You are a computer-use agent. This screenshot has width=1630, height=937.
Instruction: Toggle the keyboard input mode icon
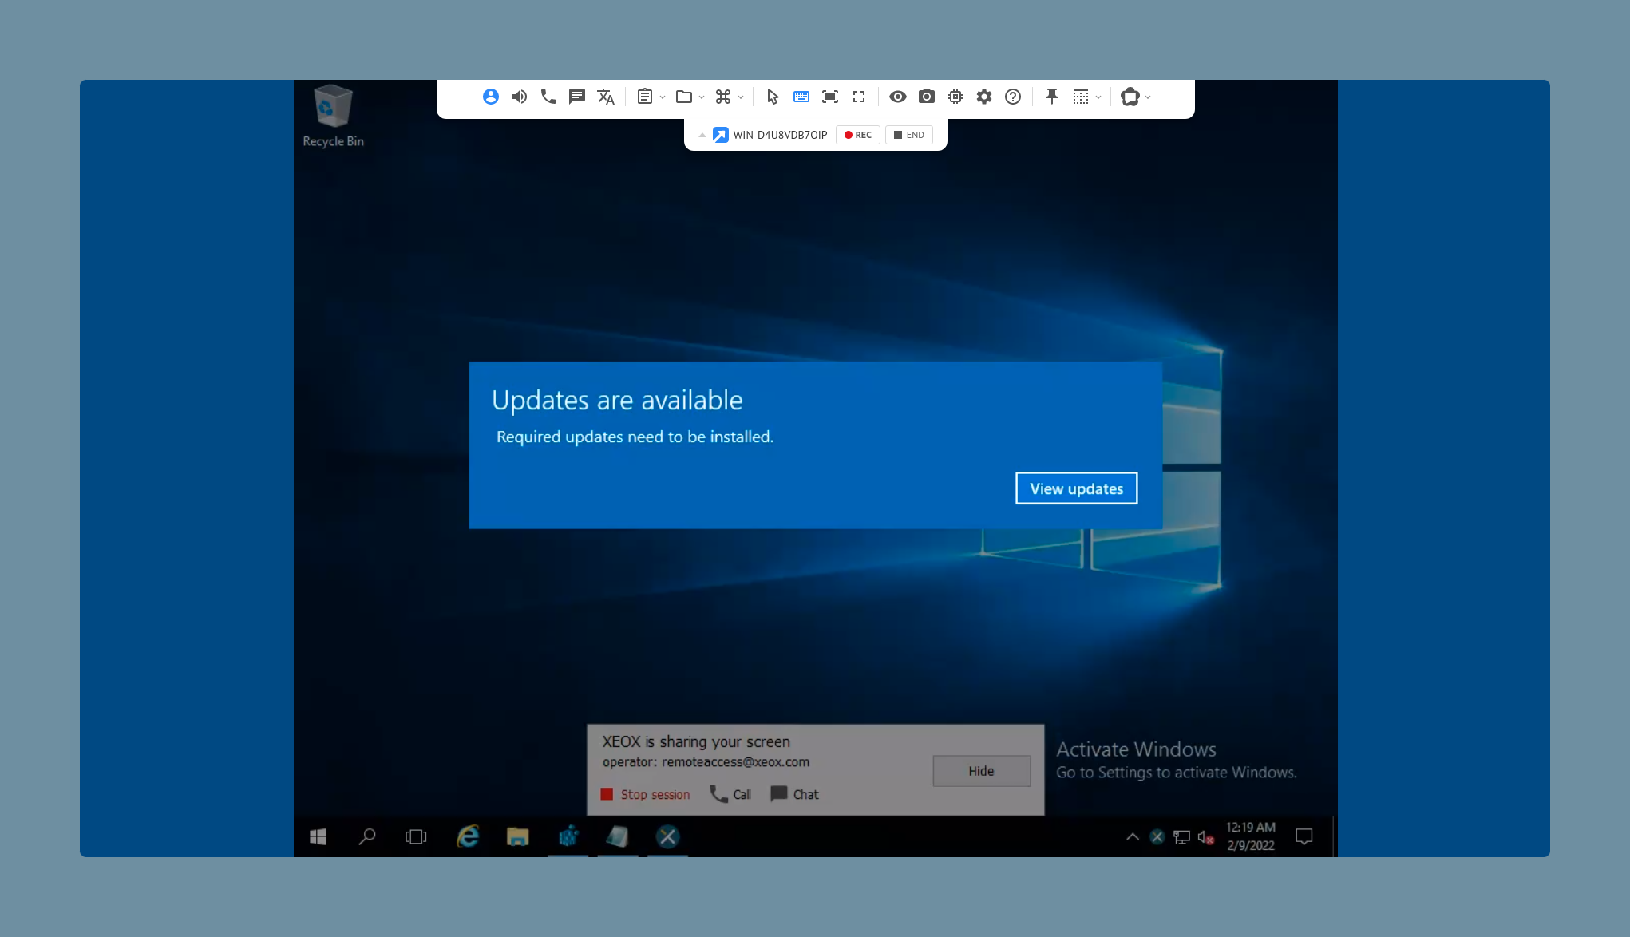(801, 97)
